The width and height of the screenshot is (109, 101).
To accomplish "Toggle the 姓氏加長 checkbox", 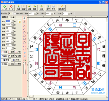I will tap(15, 14).
